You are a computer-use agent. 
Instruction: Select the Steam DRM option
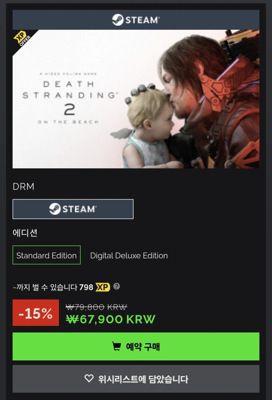(73, 209)
